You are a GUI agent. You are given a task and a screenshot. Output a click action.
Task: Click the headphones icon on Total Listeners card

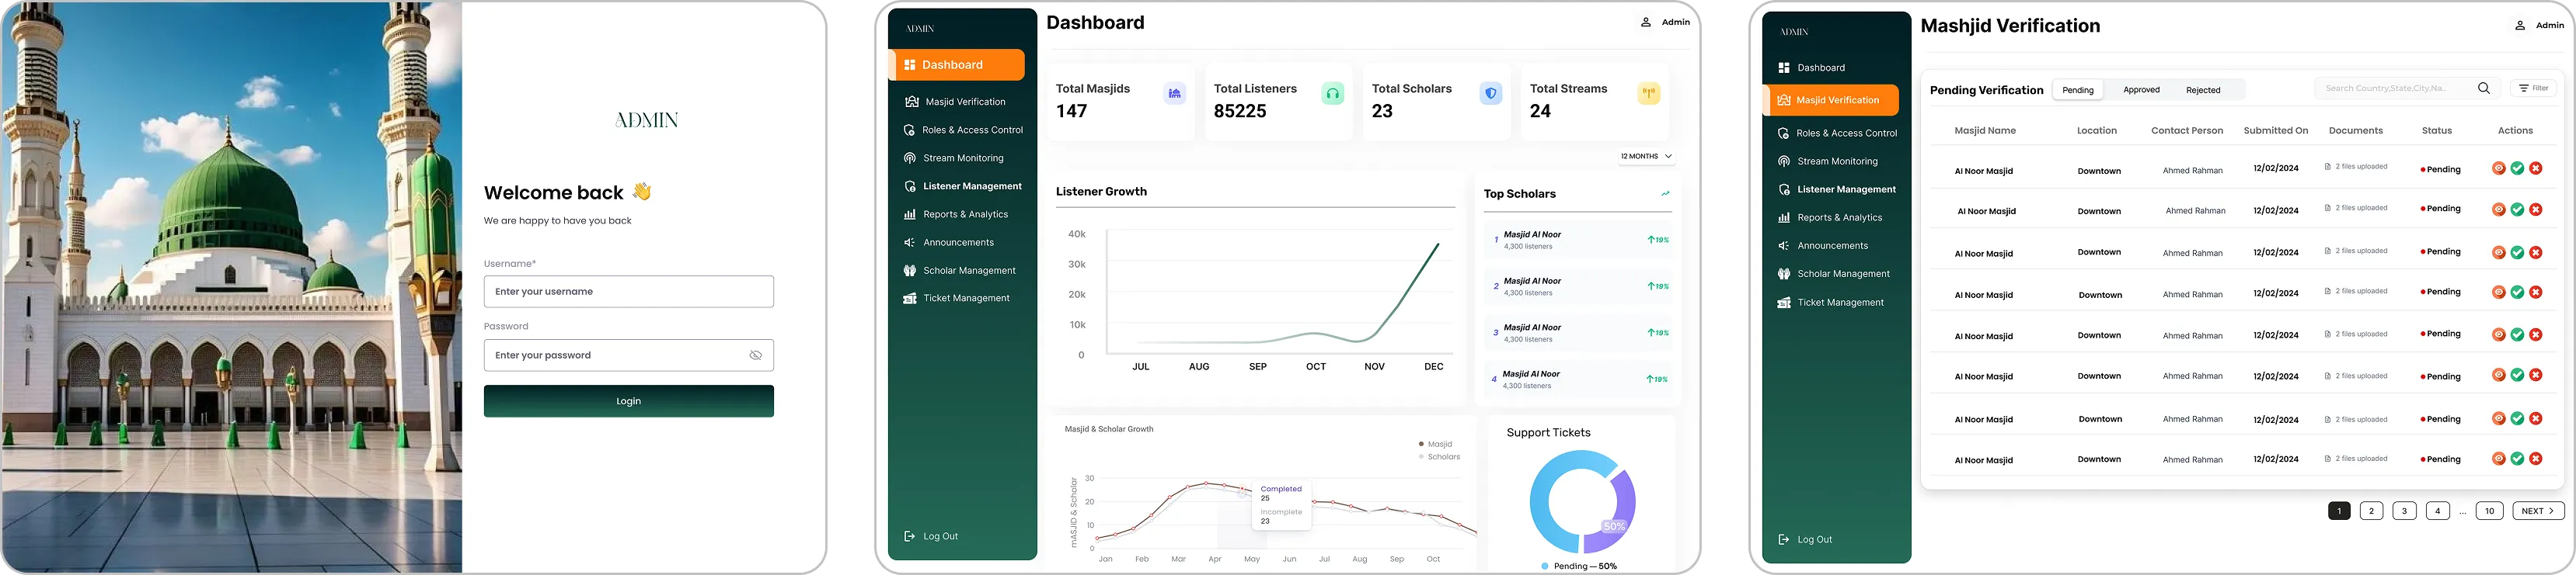(x=1333, y=94)
